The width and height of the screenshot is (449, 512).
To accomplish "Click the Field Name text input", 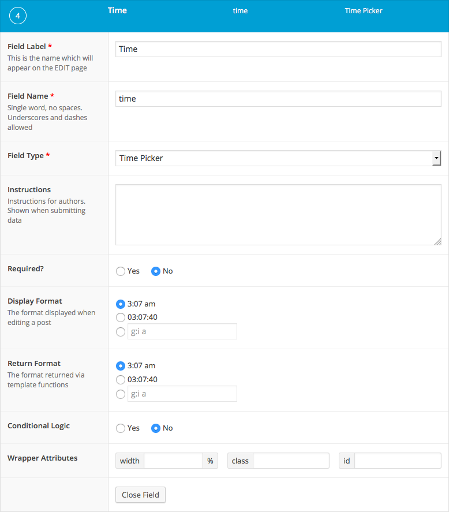I will coord(278,99).
